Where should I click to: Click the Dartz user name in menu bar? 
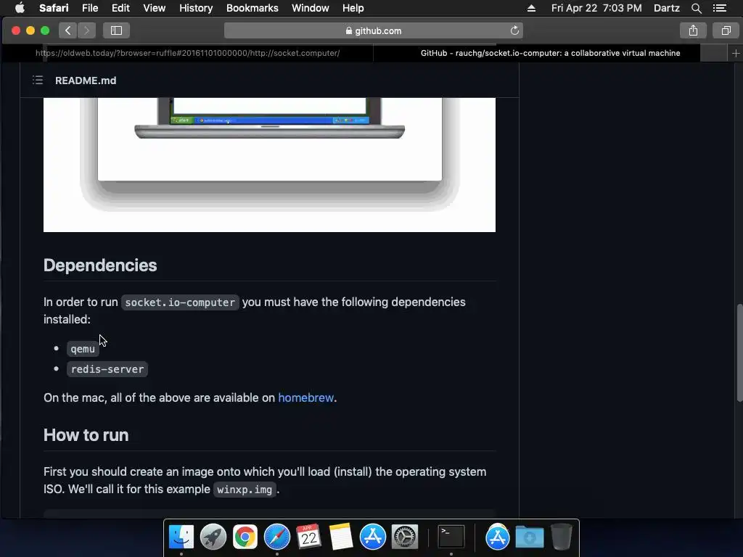[666, 8]
